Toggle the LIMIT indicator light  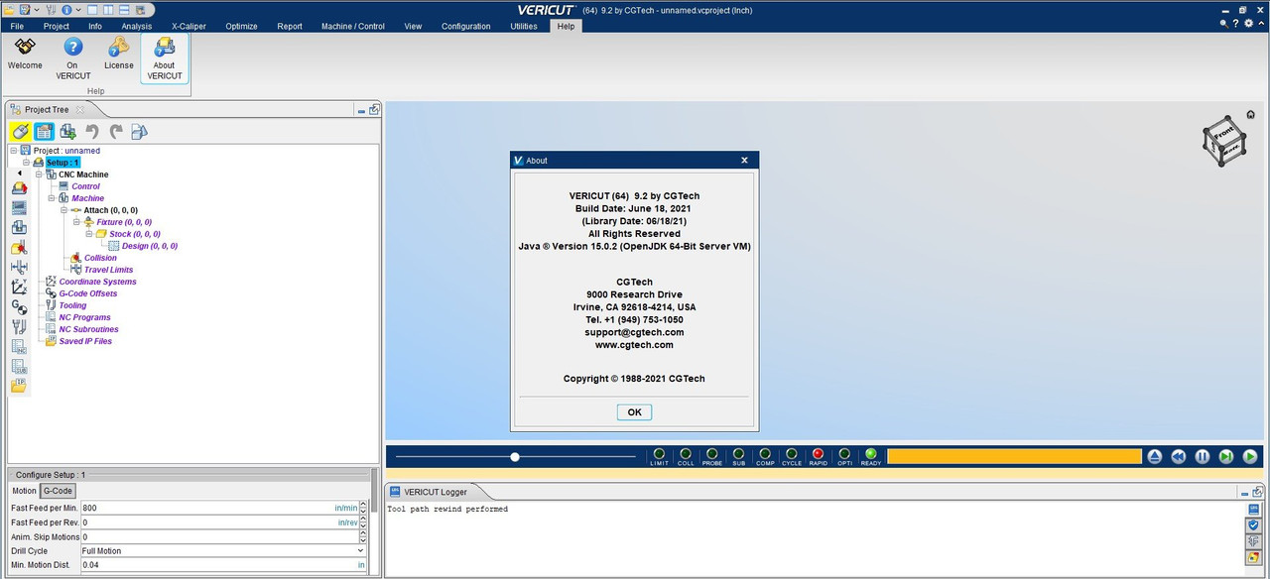coord(659,454)
